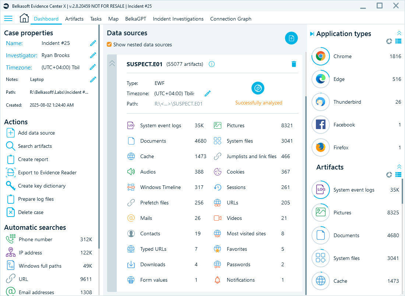The height and width of the screenshot is (296, 405).
Task: Click Export to Evidence Reader
Action: 47,172
